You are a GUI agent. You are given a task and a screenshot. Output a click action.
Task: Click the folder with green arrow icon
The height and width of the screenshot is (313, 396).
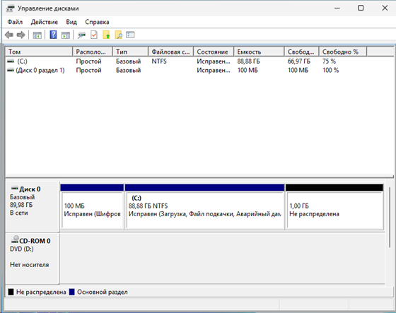(106, 35)
